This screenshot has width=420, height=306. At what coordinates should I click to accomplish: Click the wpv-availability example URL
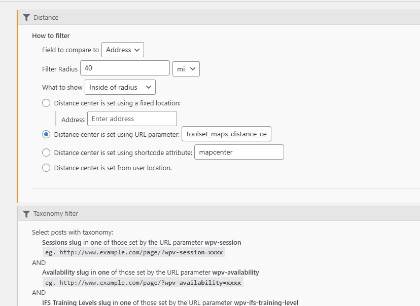pyautogui.click(x=143, y=283)
